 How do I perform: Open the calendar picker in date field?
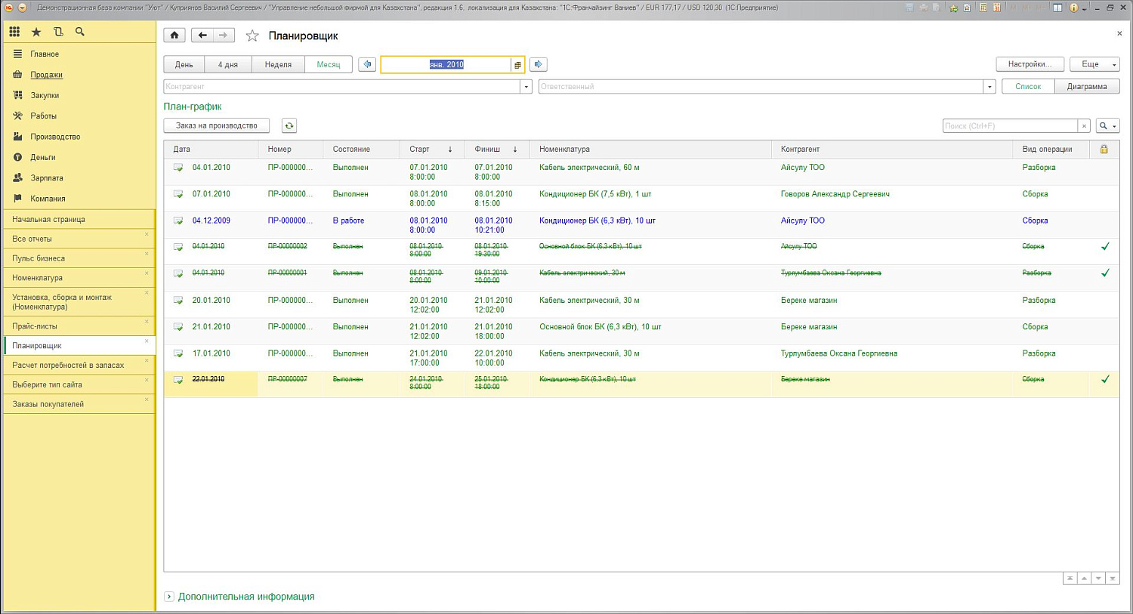517,65
